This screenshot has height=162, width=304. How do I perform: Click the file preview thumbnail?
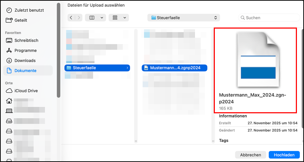[x=258, y=60]
